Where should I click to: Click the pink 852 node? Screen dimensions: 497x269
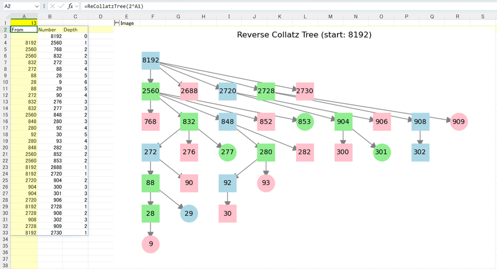pos(265,122)
